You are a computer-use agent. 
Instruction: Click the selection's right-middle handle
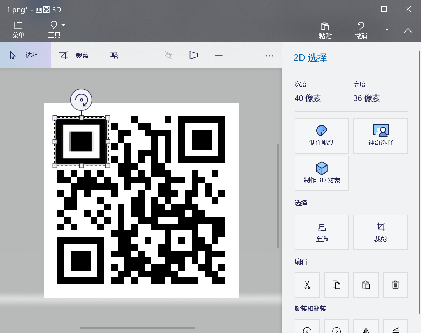coord(108,142)
